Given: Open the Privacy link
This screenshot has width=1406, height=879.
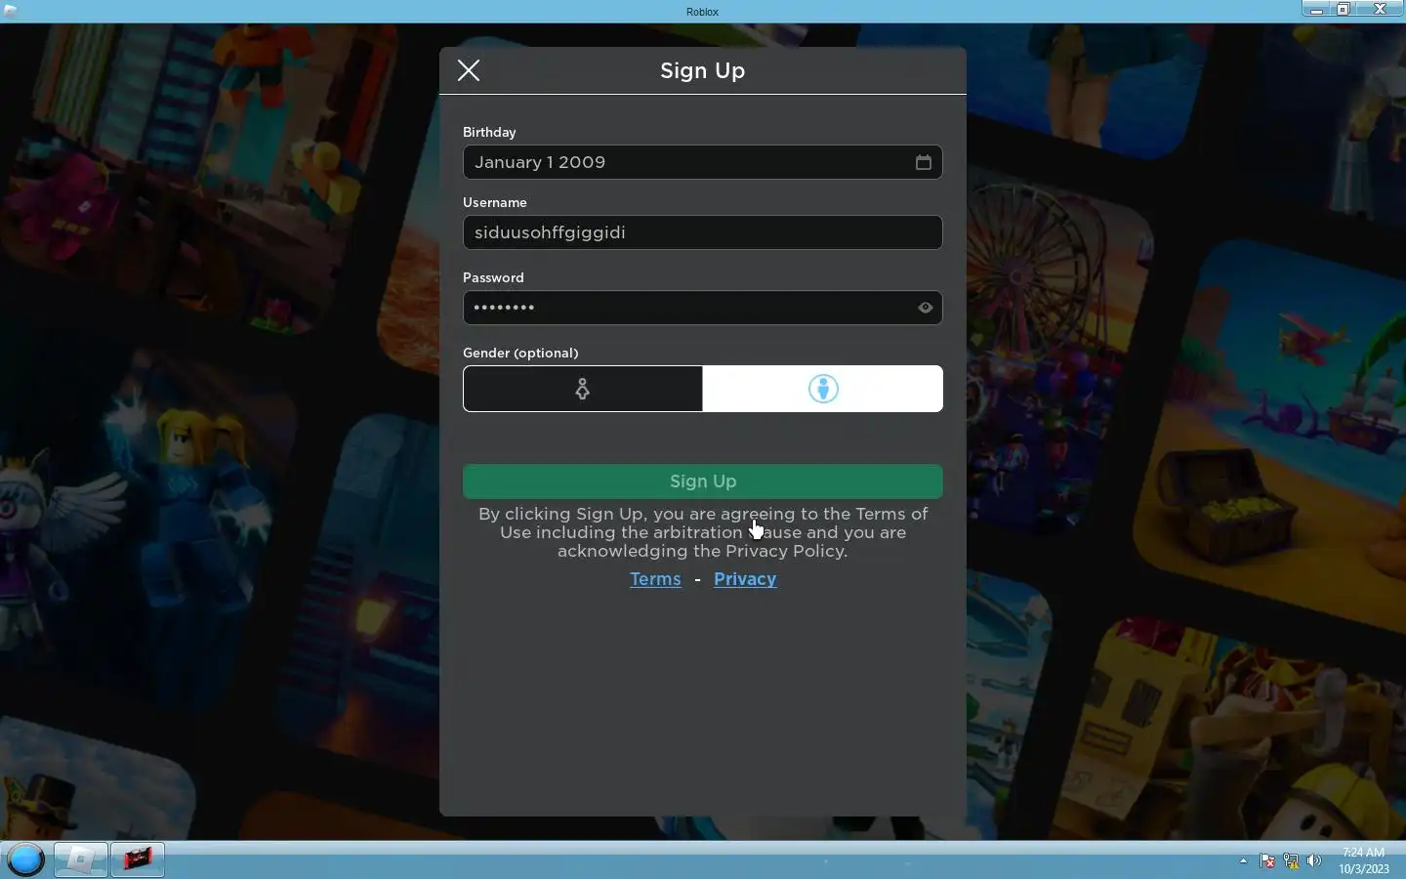Looking at the screenshot, I should 745,579.
